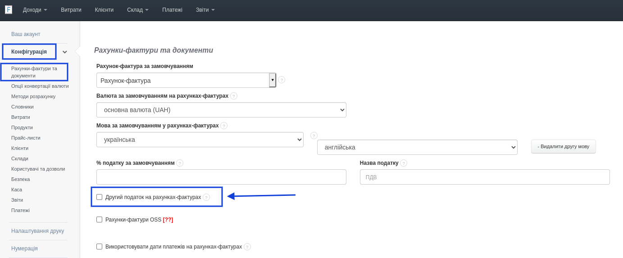Open the default currency dropdown
This screenshot has width=623, height=258.
click(221, 110)
